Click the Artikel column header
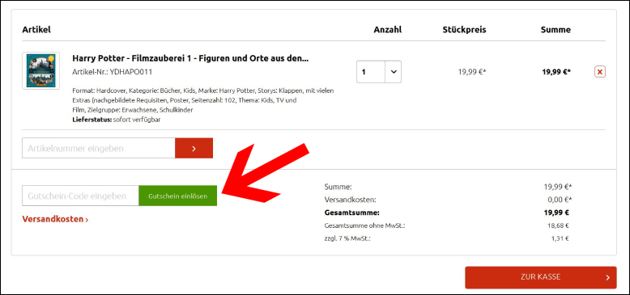Viewport: 630px width, 295px height. coord(36,30)
